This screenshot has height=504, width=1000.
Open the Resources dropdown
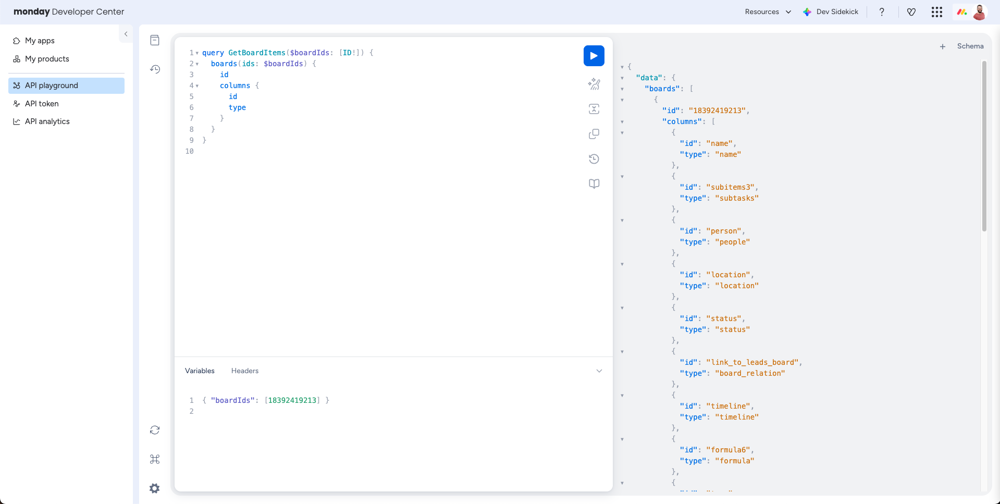click(x=767, y=11)
